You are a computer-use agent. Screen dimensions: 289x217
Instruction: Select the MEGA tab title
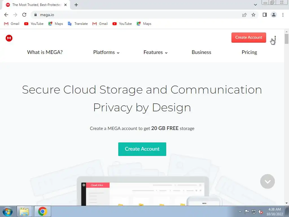coord(37,5)
